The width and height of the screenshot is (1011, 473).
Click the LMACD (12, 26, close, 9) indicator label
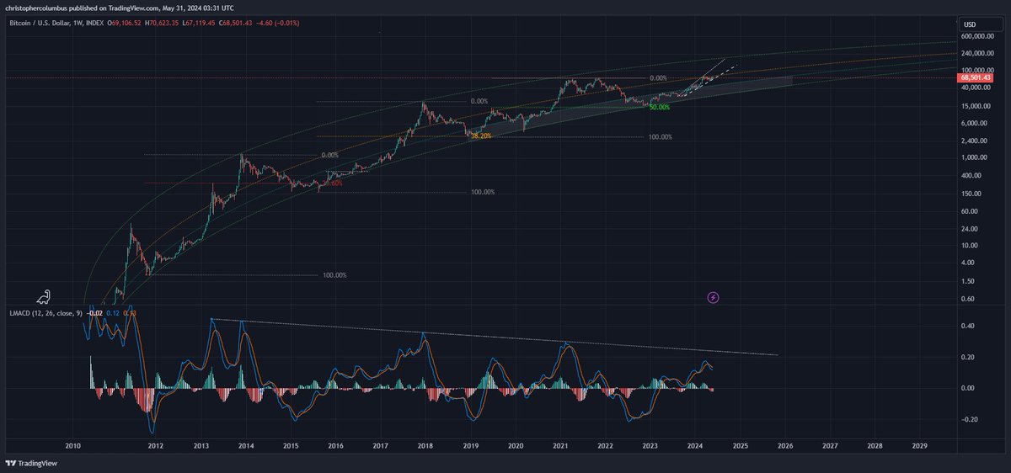(x=47, y=313)
